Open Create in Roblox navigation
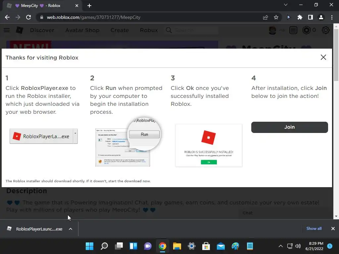The width and height of the screenshot is (339, 254). click(x=120, y=30)
